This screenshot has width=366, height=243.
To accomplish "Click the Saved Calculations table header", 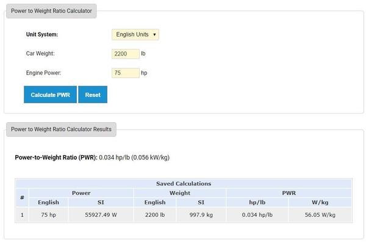I will (184, 183).
